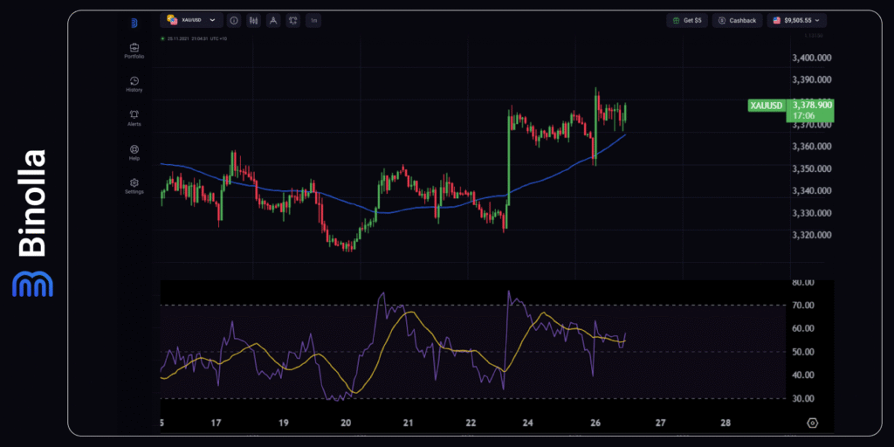894x447 pixels.
Task: Open Help lifebuoy in sidebar
Action: tap(134, 150)
